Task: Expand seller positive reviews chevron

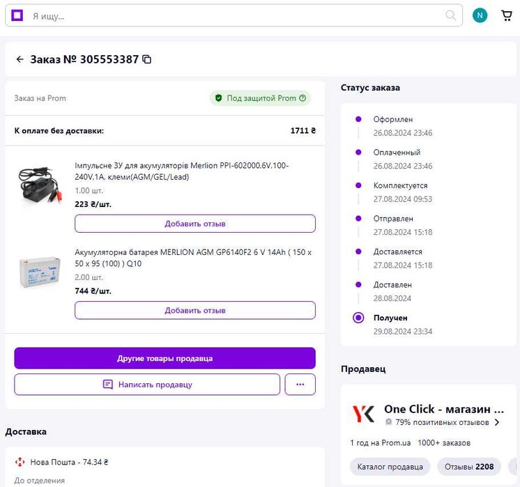Action: [497, 422]
